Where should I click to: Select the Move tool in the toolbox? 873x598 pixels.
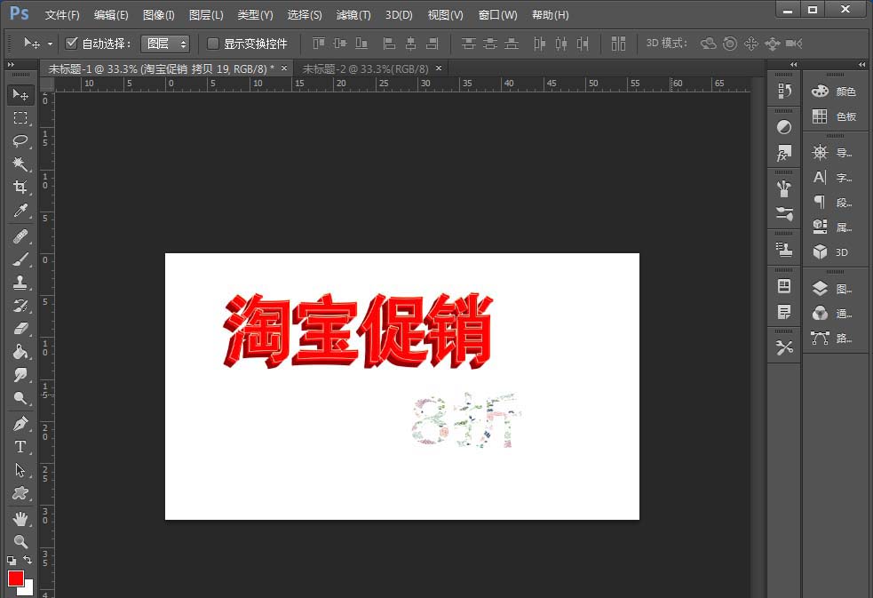pyautogui.click(x=20, y=95)
